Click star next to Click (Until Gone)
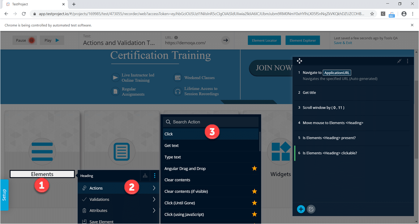The height and width of the screenshot is (224, 419). pyautogui.click(x=254, y=203)
